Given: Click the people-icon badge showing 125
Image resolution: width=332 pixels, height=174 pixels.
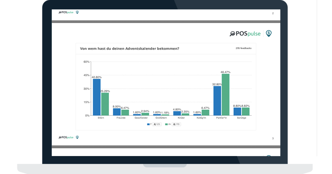Looking at the screenshot, I should 157,124.
